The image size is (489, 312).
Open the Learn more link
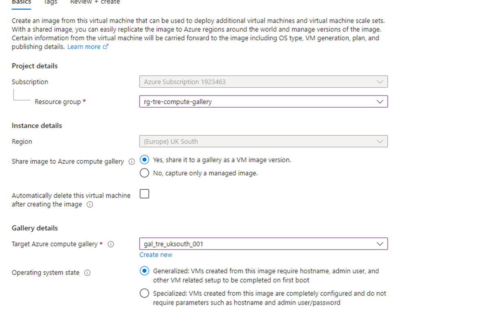(84, 46)
